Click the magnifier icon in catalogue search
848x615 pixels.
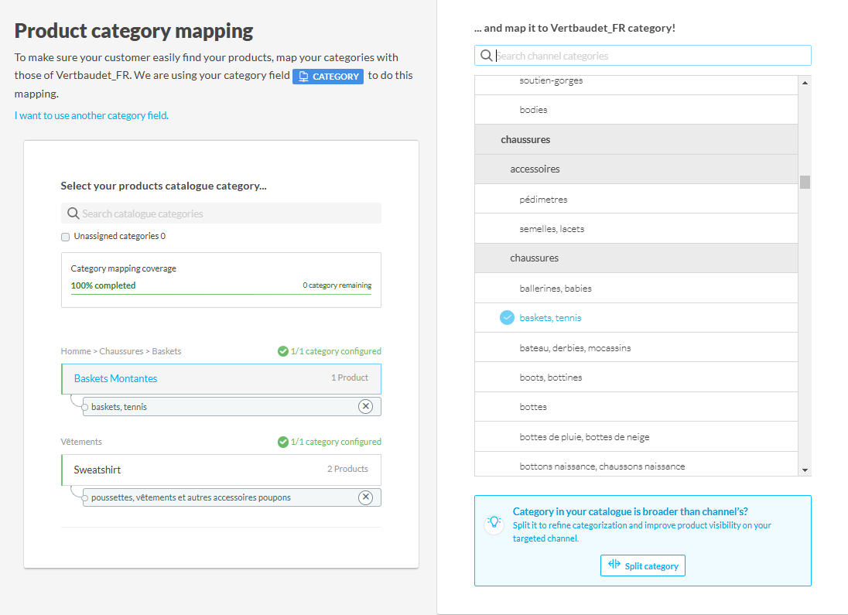click(x=73, y=214)
